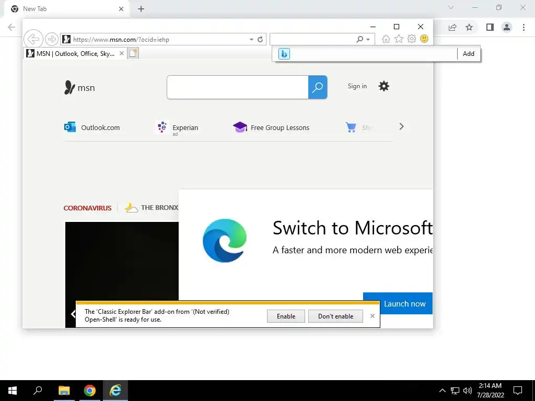Open the taskbar clock and date
This screenshot has width=535, height=401.
point(490,391)
